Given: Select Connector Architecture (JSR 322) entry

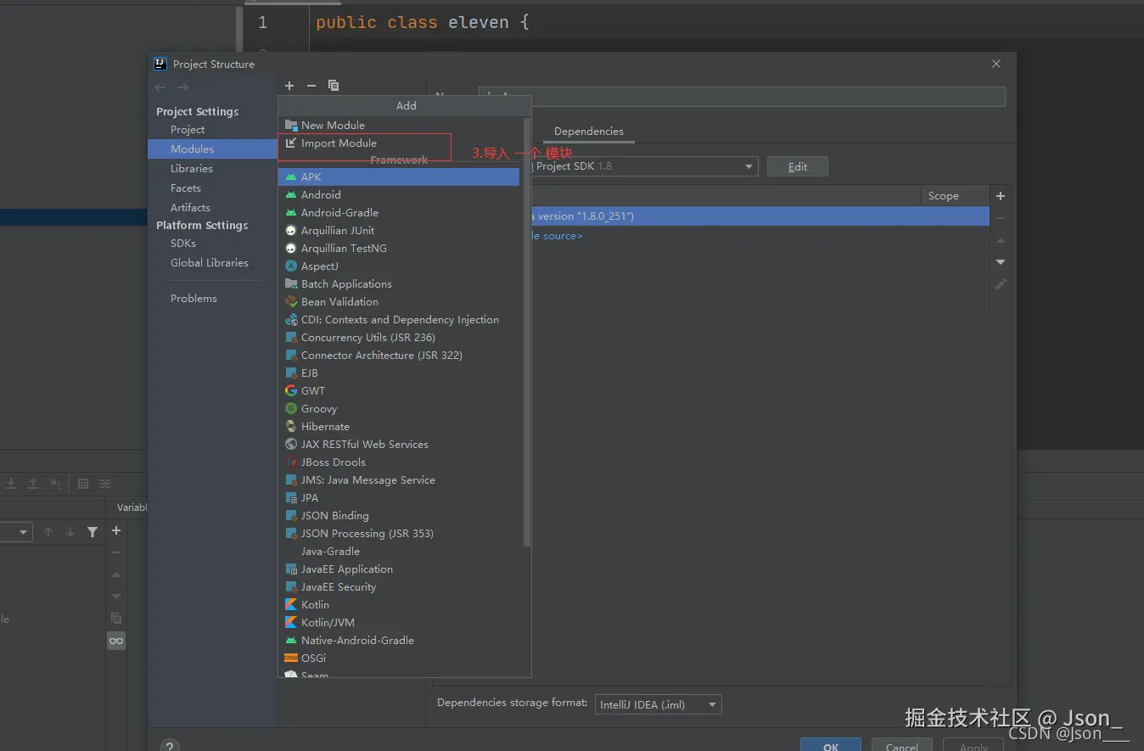Looking at the screenshot, I should 399,355.
